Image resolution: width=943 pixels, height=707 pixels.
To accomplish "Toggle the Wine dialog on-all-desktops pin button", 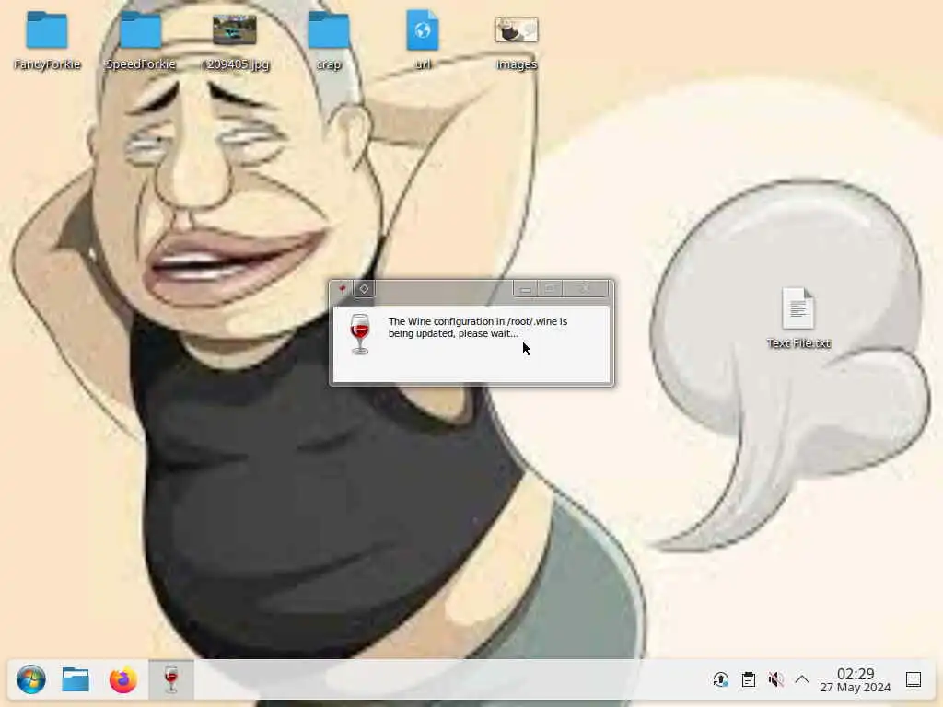I will click(x=364, y=288).
